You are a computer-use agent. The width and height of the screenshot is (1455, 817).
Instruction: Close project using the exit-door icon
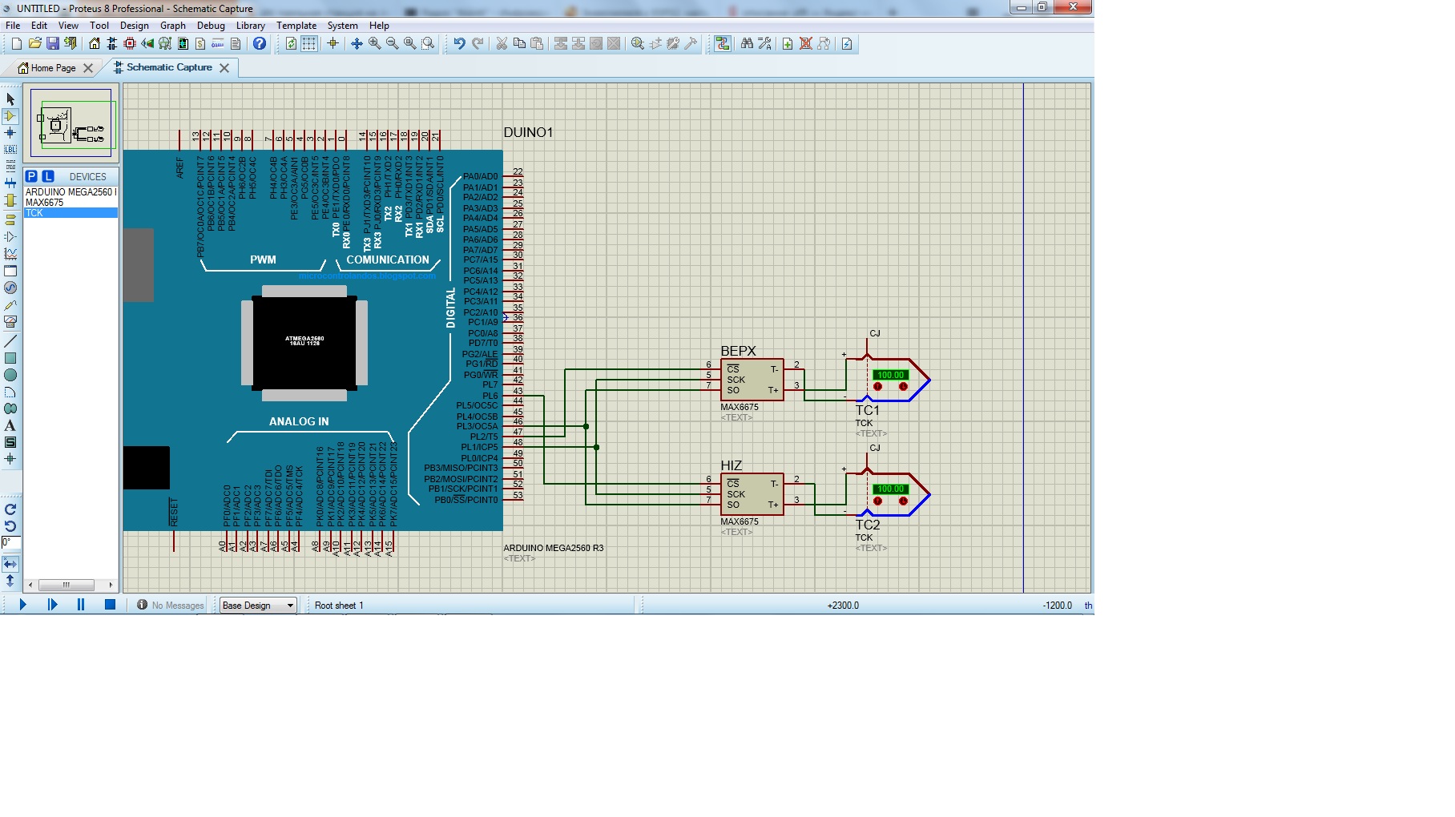pyautogui.click(x=71, y=43)
